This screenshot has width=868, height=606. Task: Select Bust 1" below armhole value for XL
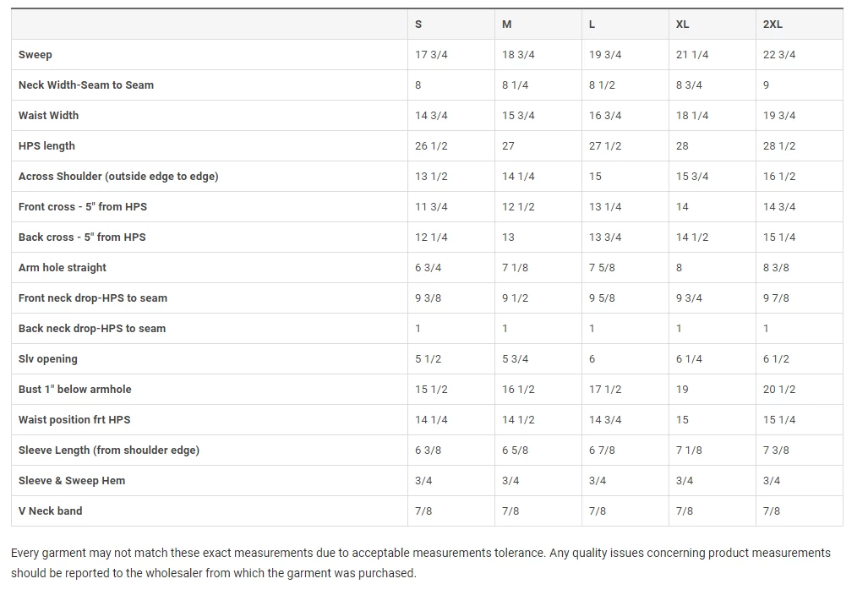coord(682,390)
